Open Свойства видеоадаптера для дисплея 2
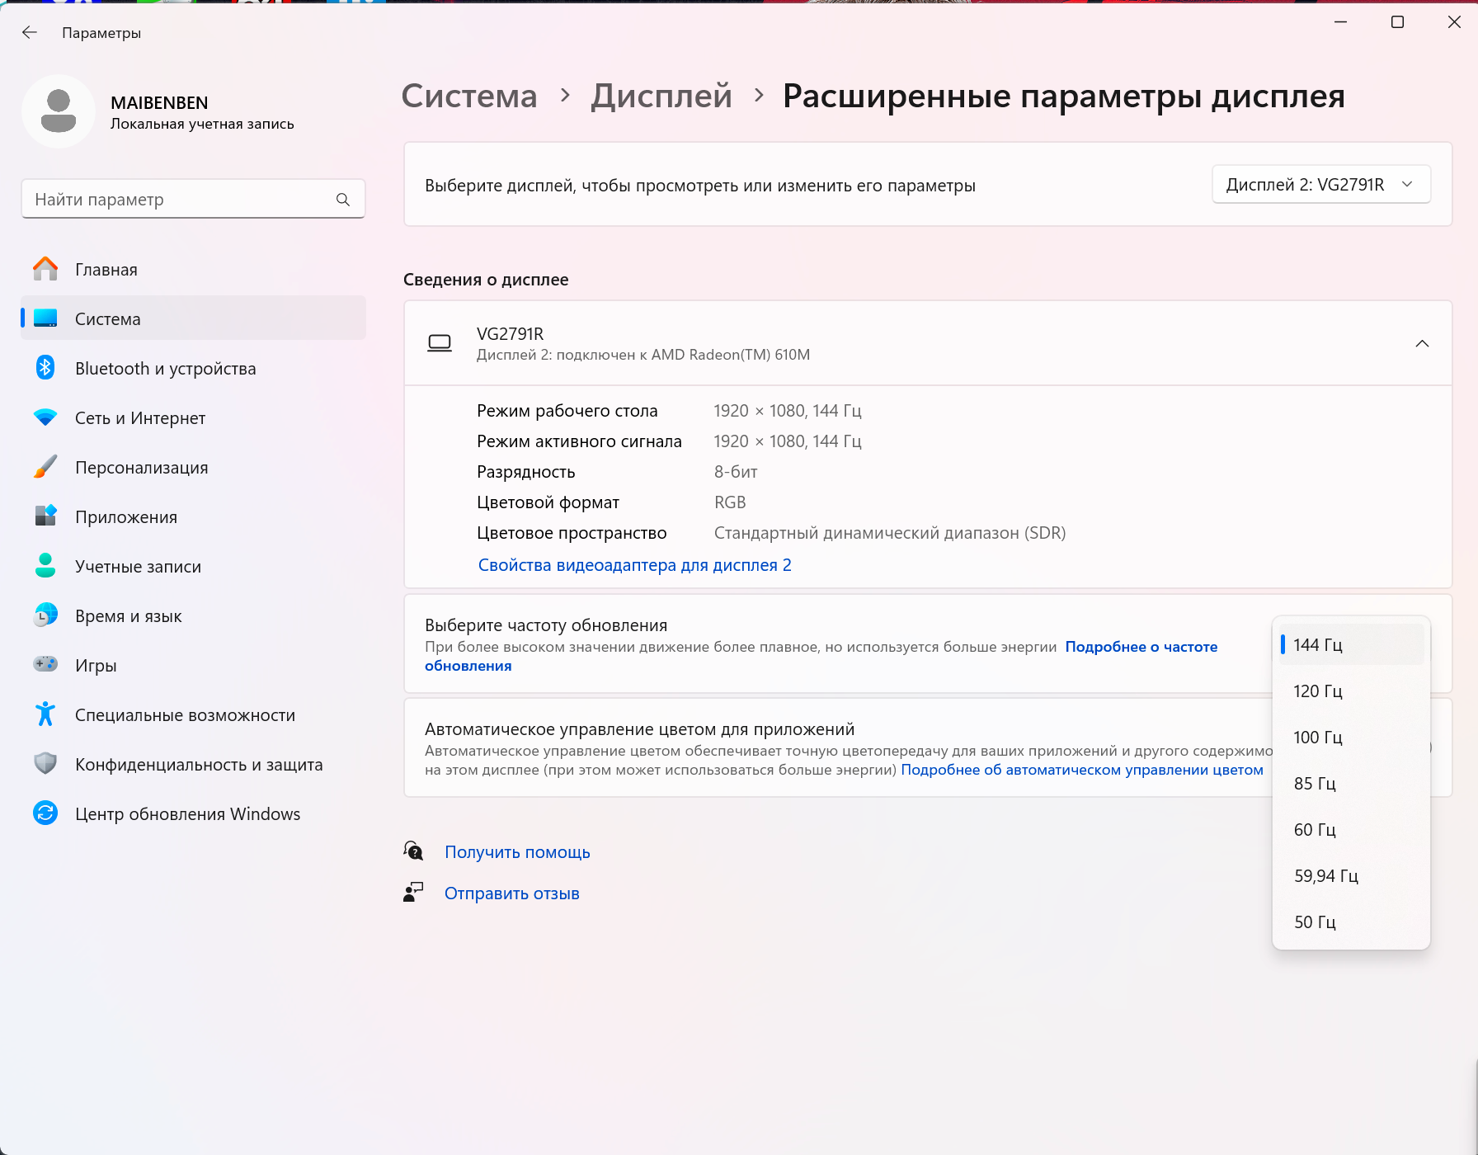This screenshot has width=1478, height=1155. tap(634, 565)
